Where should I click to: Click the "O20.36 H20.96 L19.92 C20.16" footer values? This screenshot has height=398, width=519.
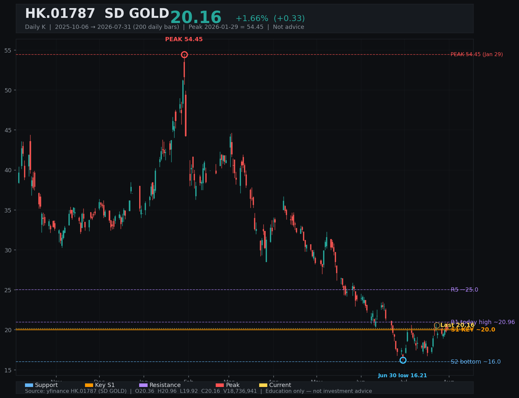[177, 391]
